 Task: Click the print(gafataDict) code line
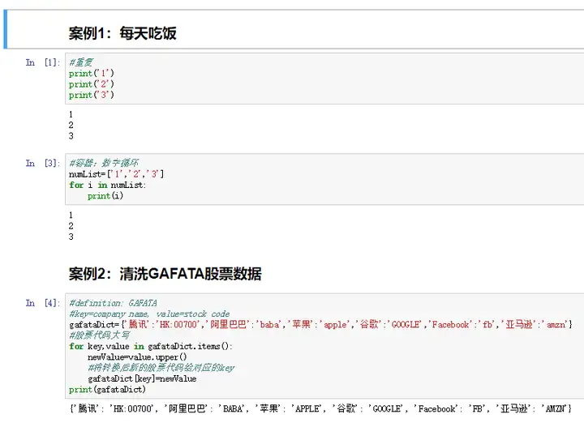[x=107, y=390]
